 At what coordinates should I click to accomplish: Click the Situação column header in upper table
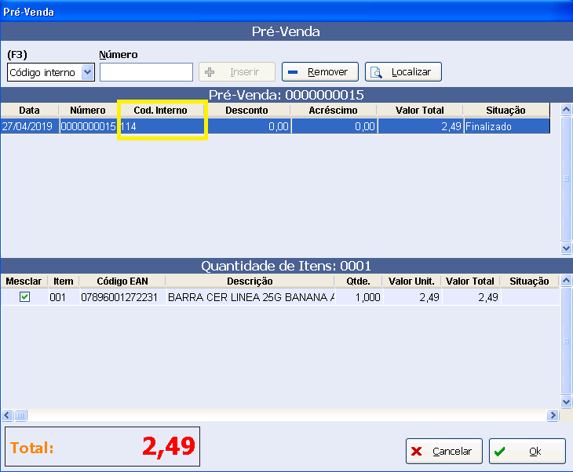click(505, 111)
